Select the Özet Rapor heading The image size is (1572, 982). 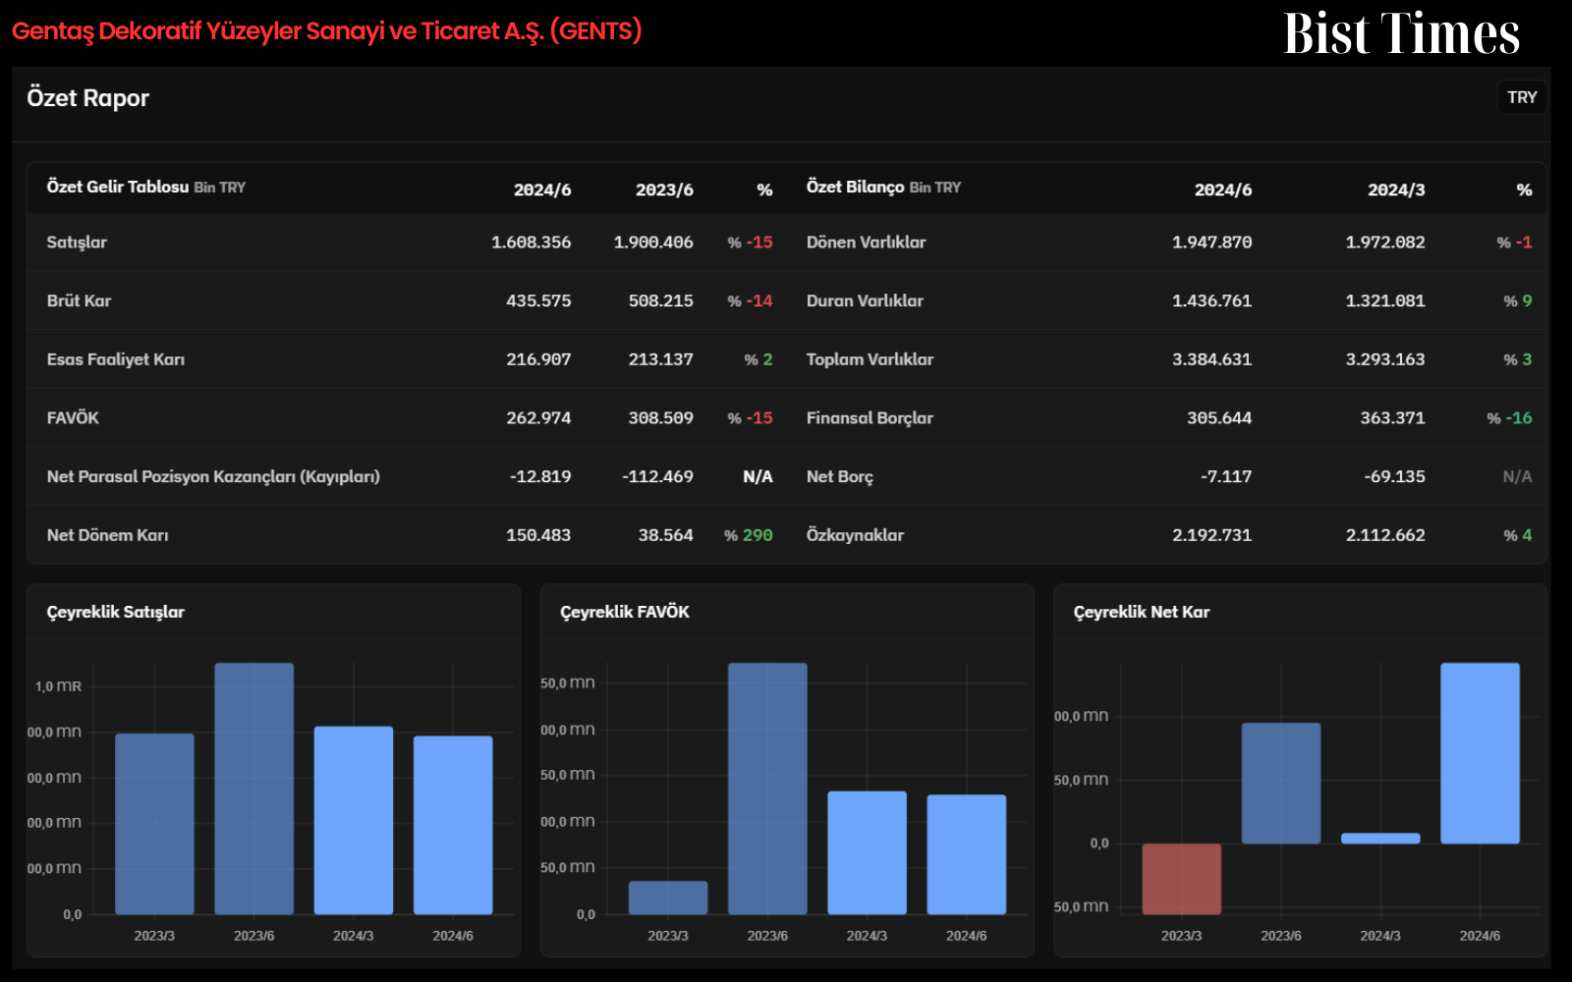tap(88, 98)
